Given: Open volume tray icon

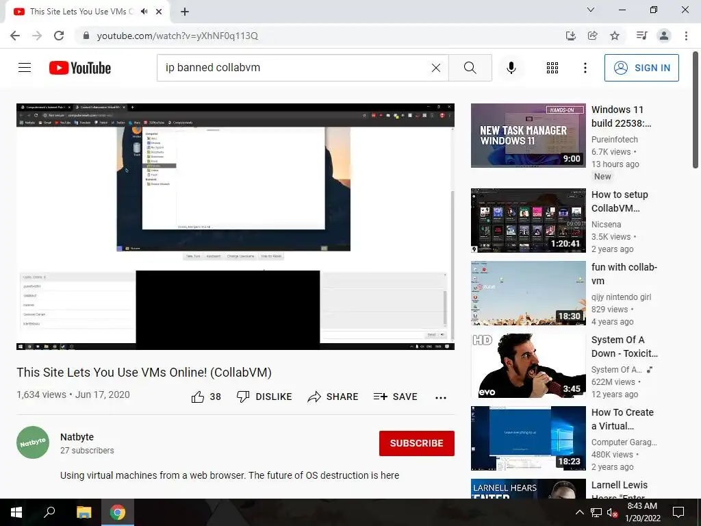Looking at the screenshot, I should tap(612, 512).
